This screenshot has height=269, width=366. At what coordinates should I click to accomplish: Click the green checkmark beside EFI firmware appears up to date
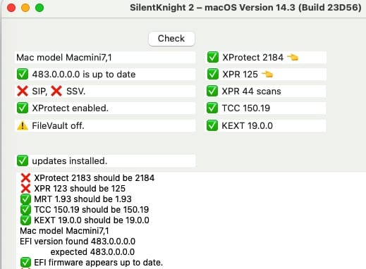(x=25, y=263)
